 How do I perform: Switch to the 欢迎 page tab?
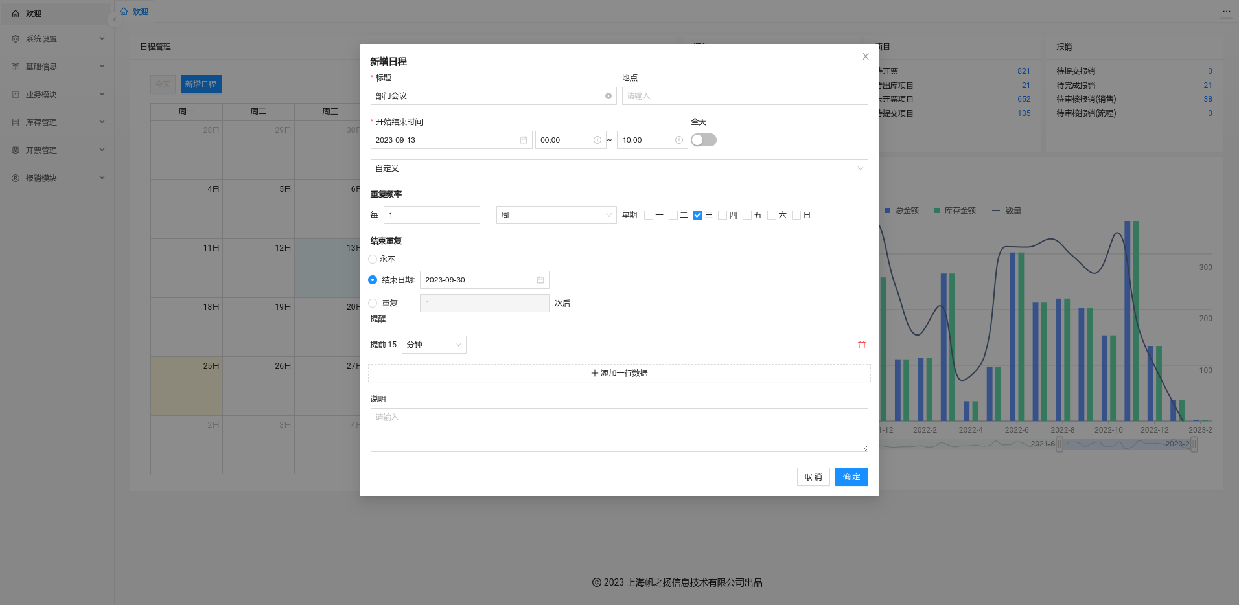click(135, 12)
